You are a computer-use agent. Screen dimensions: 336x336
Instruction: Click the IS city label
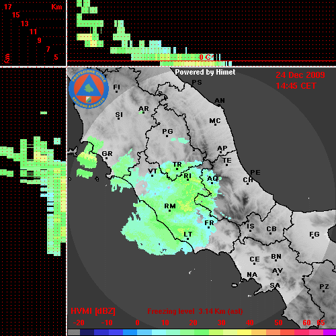click(251, 226)
